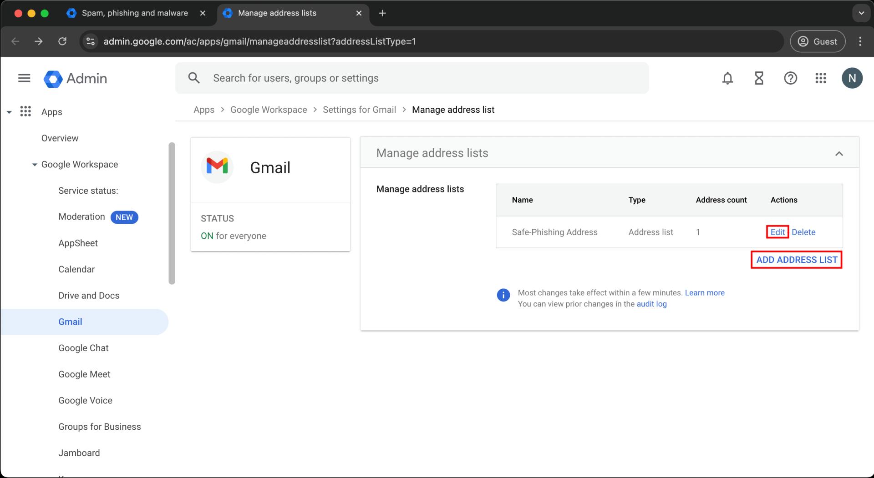Open the Google apps grid launcher
The height and width of the screenshot is (478, 874).
821,78
